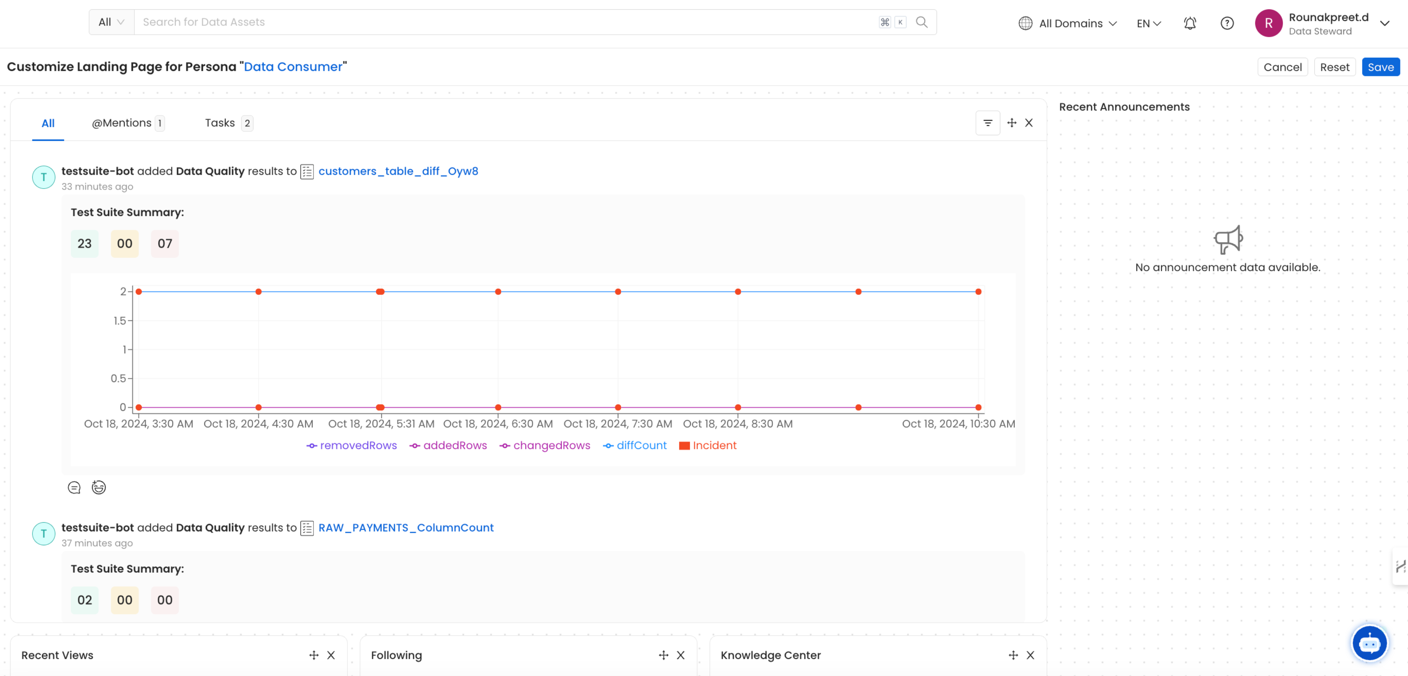This screenshot has width=1408, height=676.
Task: Open the customers_table_diff_Oyw8 asset link
Action: point(398,171)
